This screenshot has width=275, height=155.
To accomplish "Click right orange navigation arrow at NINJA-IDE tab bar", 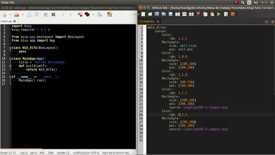I will [273, 22].
